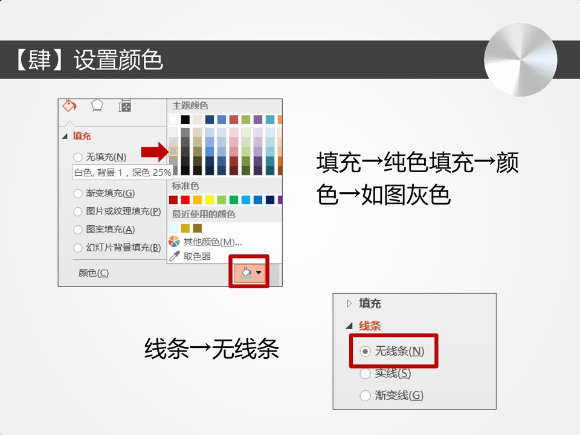Image resolution: width=580 pixels, height=435 pixels.
Task: Click the eyedropper 取色器 icon
Action: [174, 256]
